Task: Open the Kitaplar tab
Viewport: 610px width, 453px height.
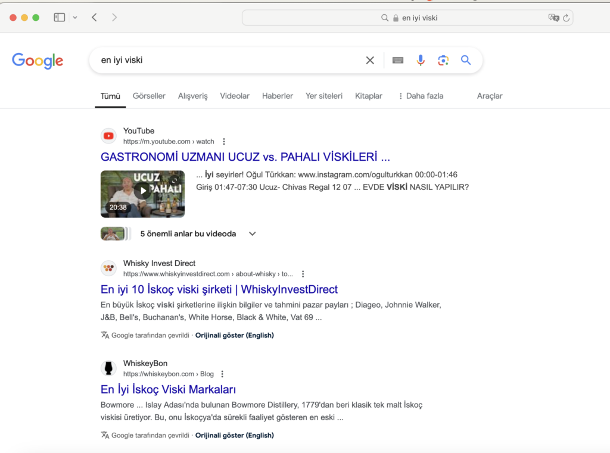Action: (368, 96)
